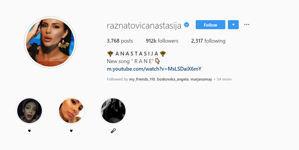Open the black-and-white third story highlight
The height and width of the screenshot is (150, 299).
(113, 111)
